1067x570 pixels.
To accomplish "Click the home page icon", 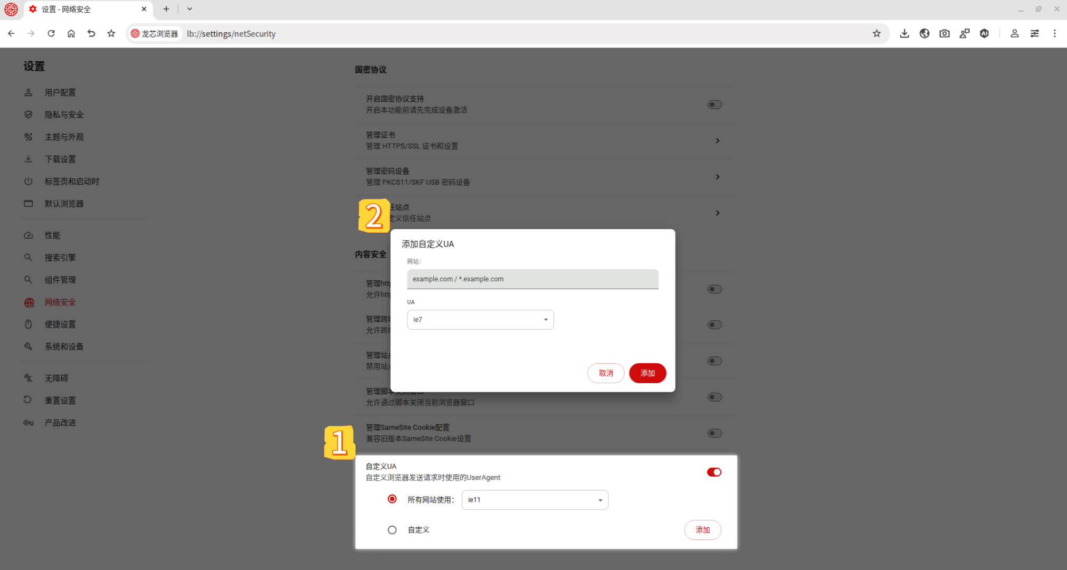I will click(x=71, y=34).
